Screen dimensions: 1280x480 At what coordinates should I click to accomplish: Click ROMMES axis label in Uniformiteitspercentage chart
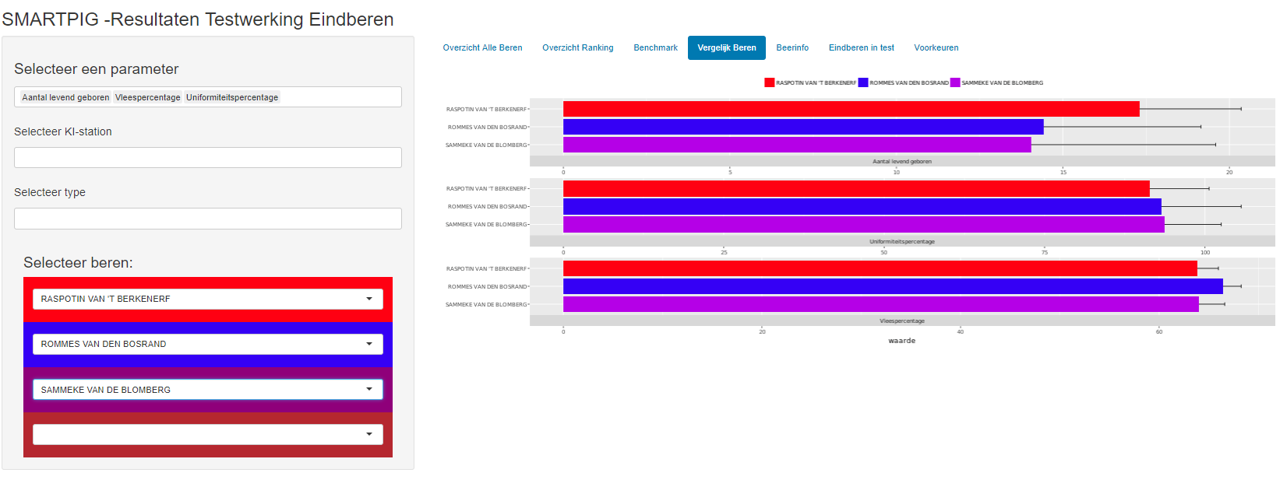(488, 207)
